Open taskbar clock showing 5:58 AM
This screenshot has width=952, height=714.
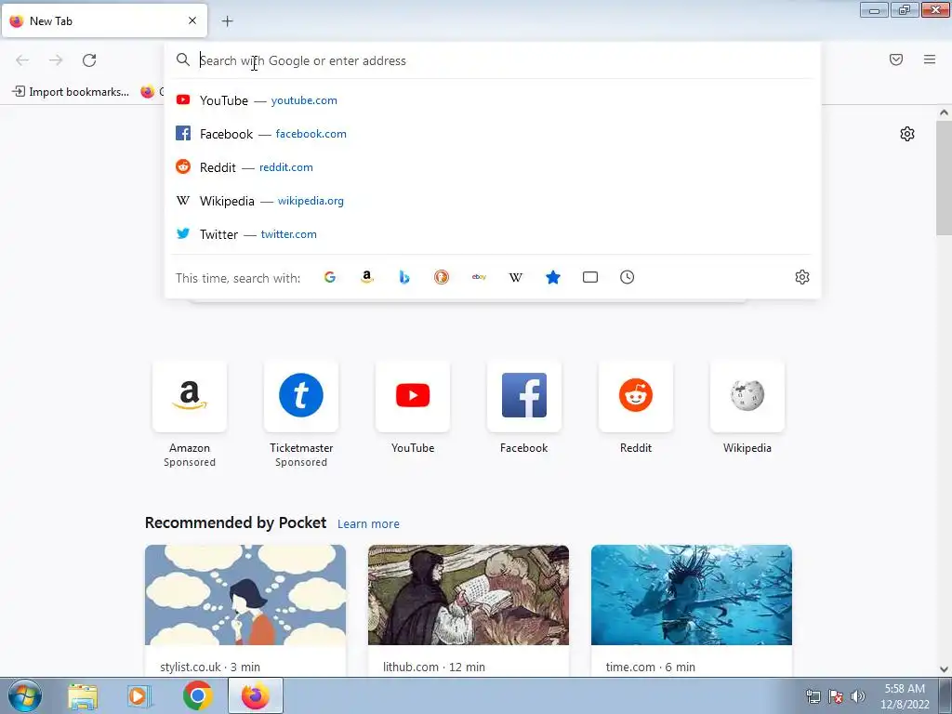(x=905, y=696)
